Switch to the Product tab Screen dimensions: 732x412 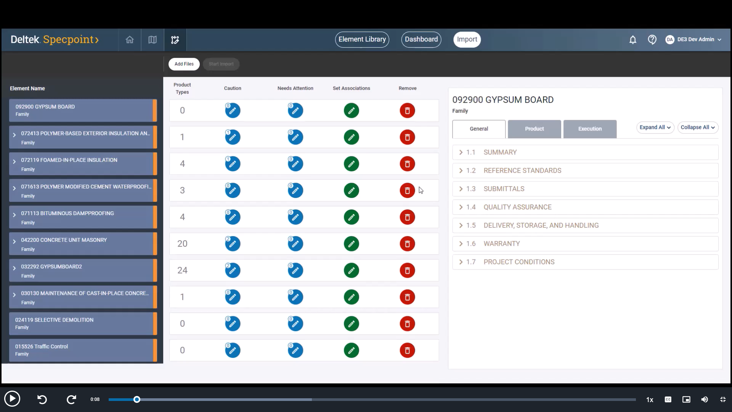[x=534, y=129]
